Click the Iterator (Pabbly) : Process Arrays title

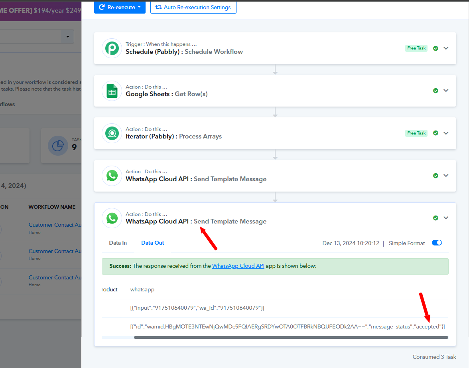174,136
